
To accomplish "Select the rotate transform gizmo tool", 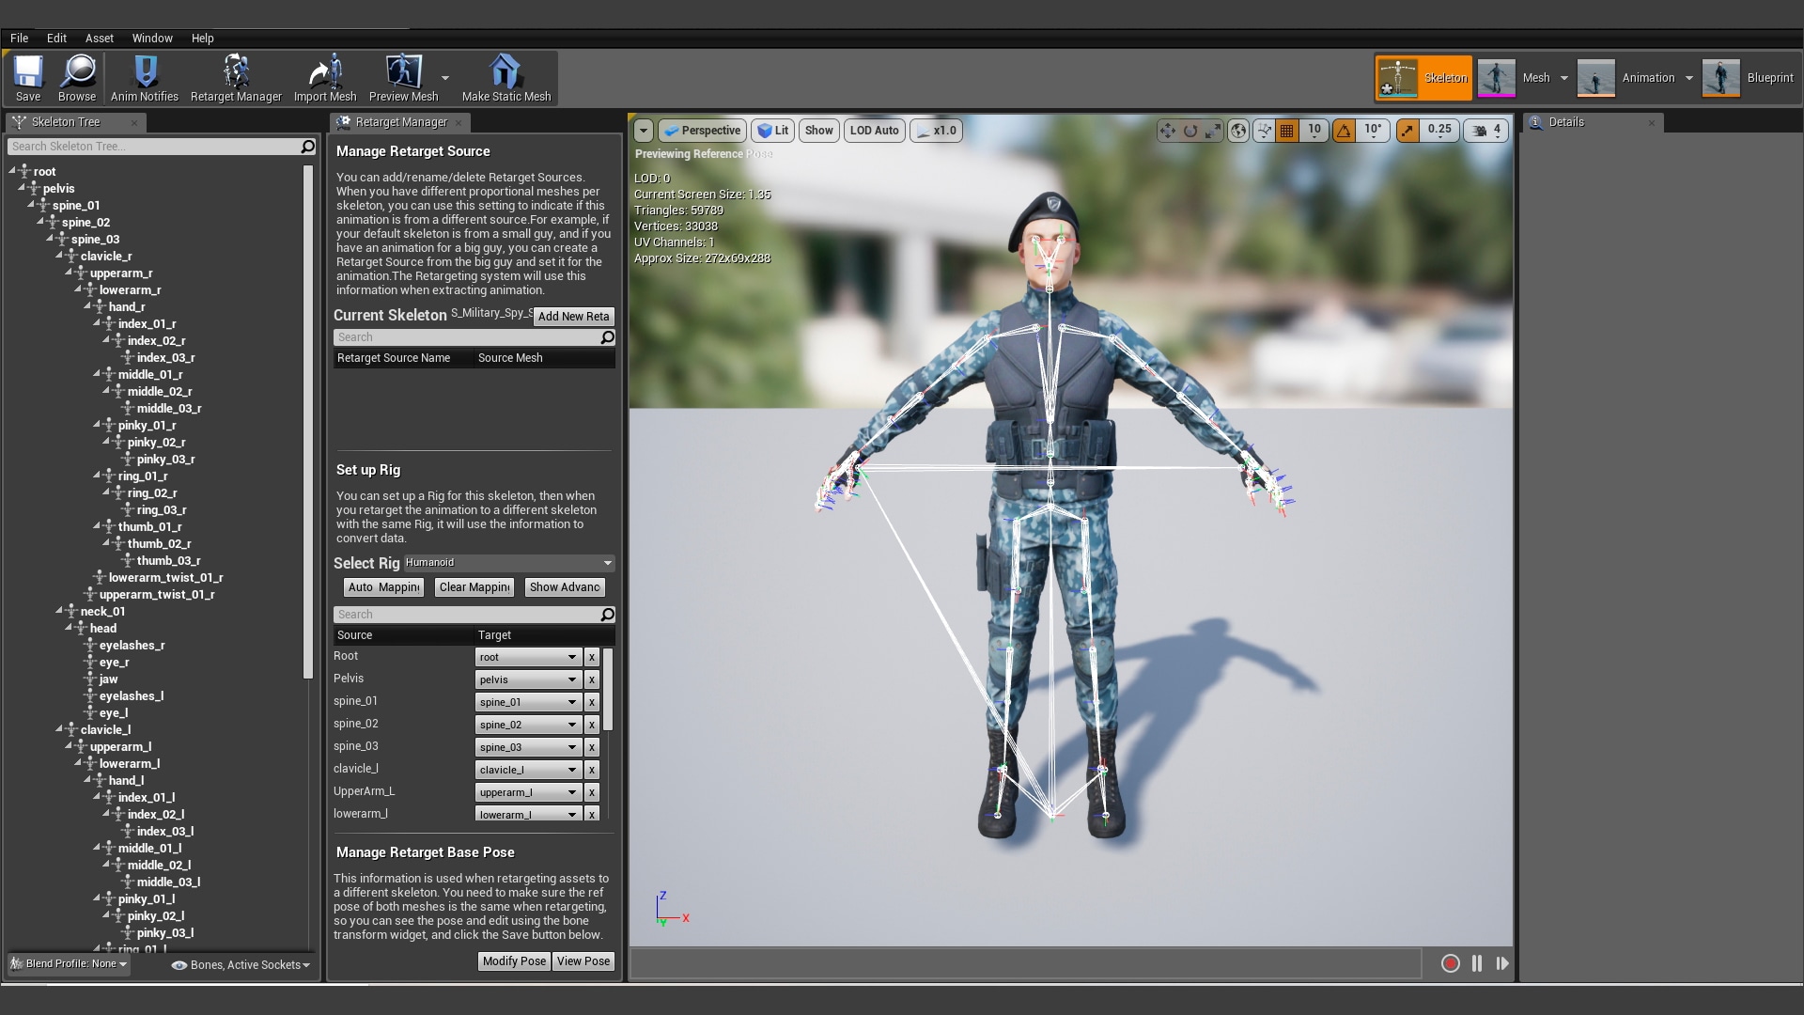I will pos(1190,131).
